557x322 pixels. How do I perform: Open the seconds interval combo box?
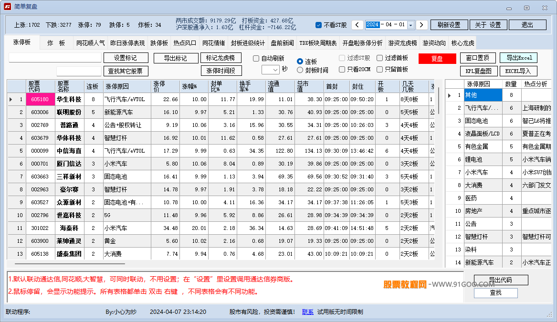click(271, 70)
